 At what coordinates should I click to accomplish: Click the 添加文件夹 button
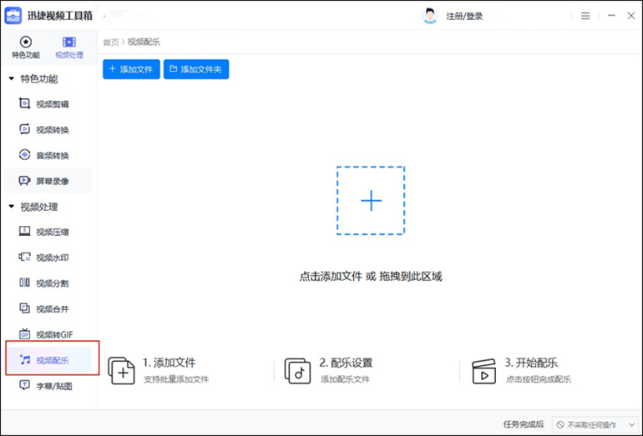point(196,69)
